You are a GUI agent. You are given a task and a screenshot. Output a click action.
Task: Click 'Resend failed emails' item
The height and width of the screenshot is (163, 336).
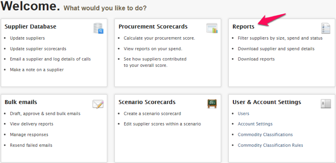tap(31, 145)
